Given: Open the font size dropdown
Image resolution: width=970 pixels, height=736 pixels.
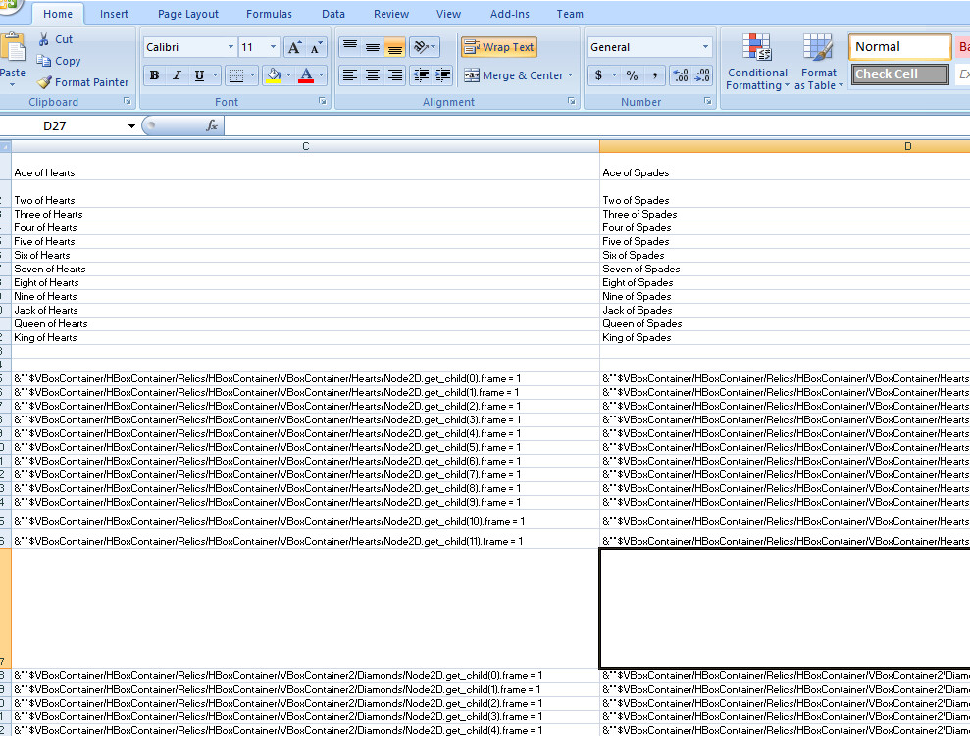Looking at the screenshot, I should tap(273, 46).
